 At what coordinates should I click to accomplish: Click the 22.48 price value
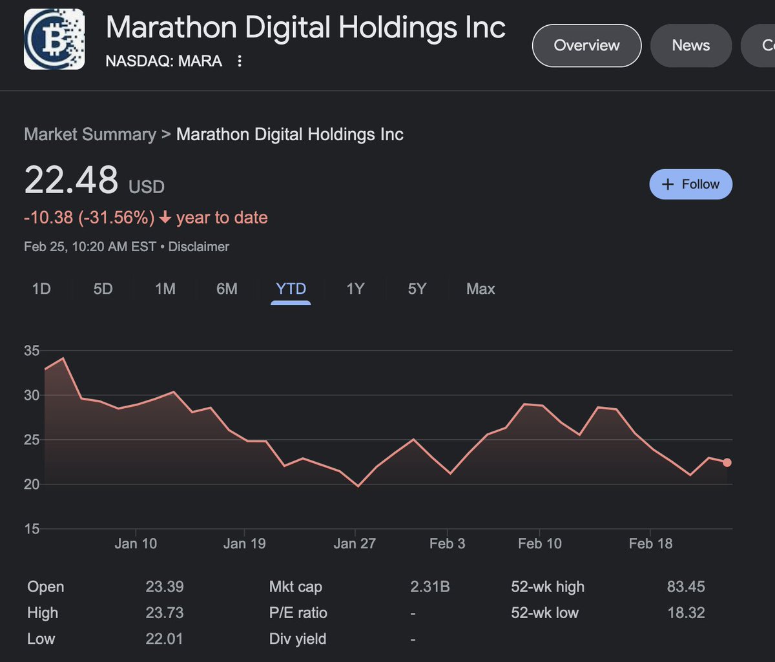[x=71, y=180]
